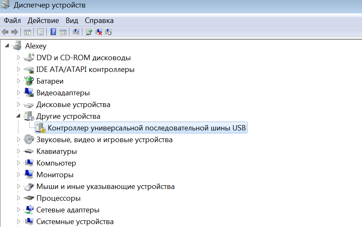Click the blue Help question mark icon
362x227 pixels.
54,32
